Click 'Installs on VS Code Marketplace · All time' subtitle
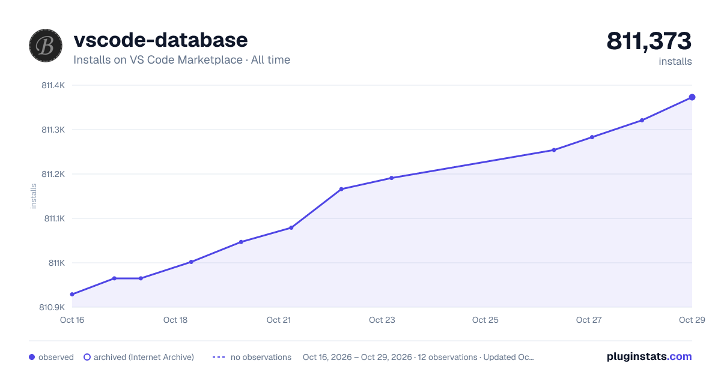This screenshot has height=378, width=721. pos(181,60)
